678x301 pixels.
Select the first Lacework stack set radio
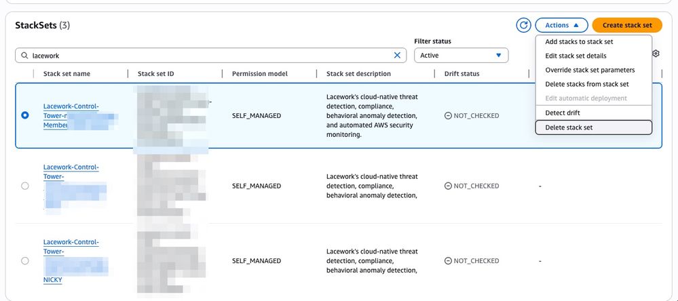pos(25,115)
